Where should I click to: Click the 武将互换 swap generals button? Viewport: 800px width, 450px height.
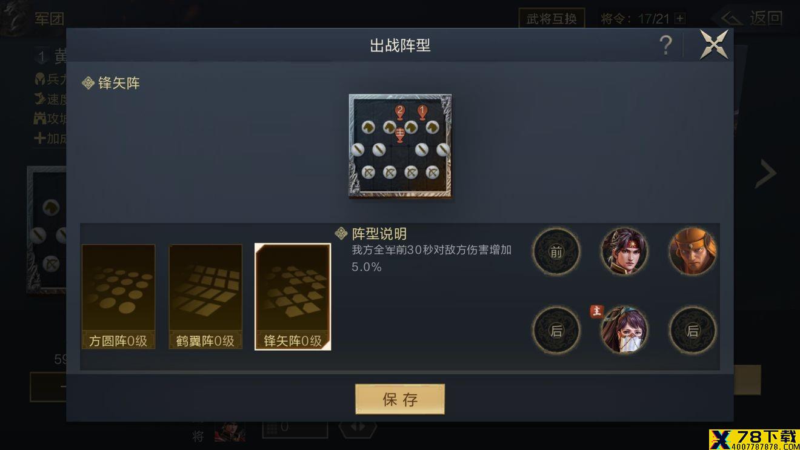(x=552, y=18)
